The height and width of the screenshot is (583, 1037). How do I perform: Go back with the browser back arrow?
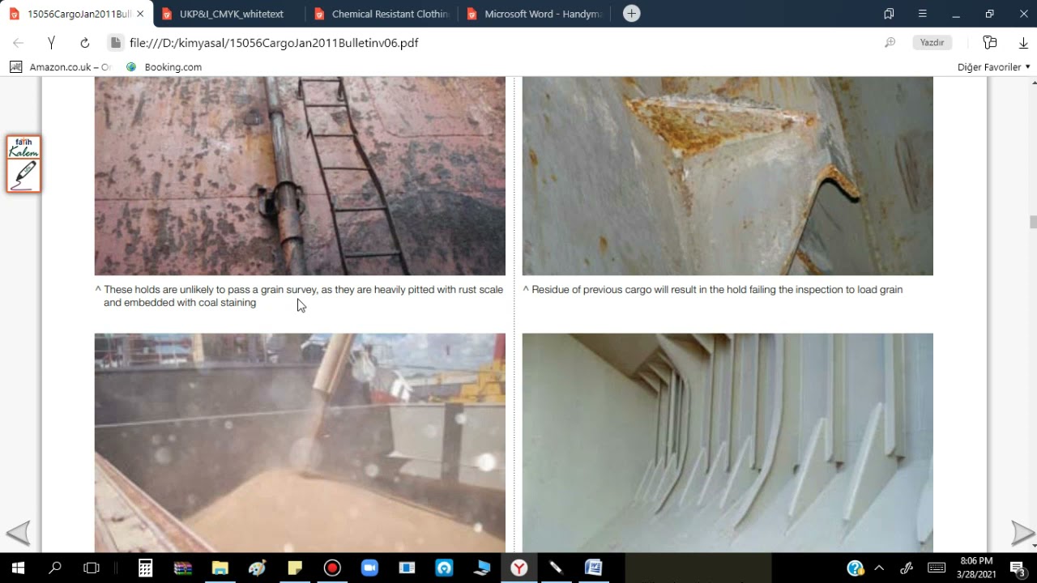[x=19, y=43]
